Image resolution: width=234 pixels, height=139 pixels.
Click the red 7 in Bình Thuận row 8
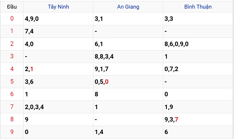176,119
